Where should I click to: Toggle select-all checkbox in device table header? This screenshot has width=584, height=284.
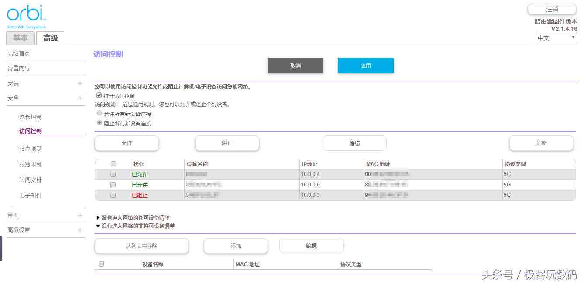(x=113, y=164)
